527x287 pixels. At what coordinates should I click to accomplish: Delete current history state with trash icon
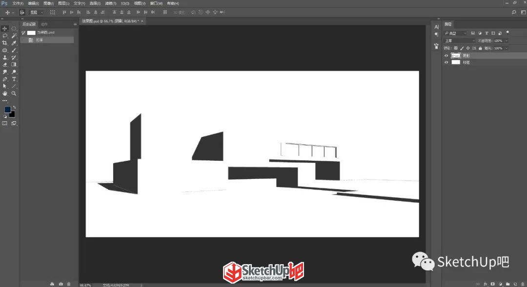[x=69, y=284]
